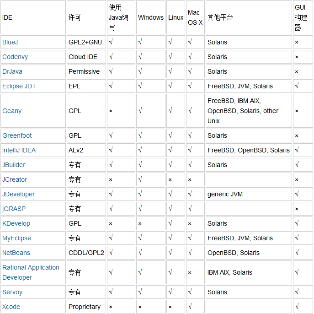Select the 使用Java编写 column header
314x314 pixels.
pyautogui.click(x=121, y=17)
